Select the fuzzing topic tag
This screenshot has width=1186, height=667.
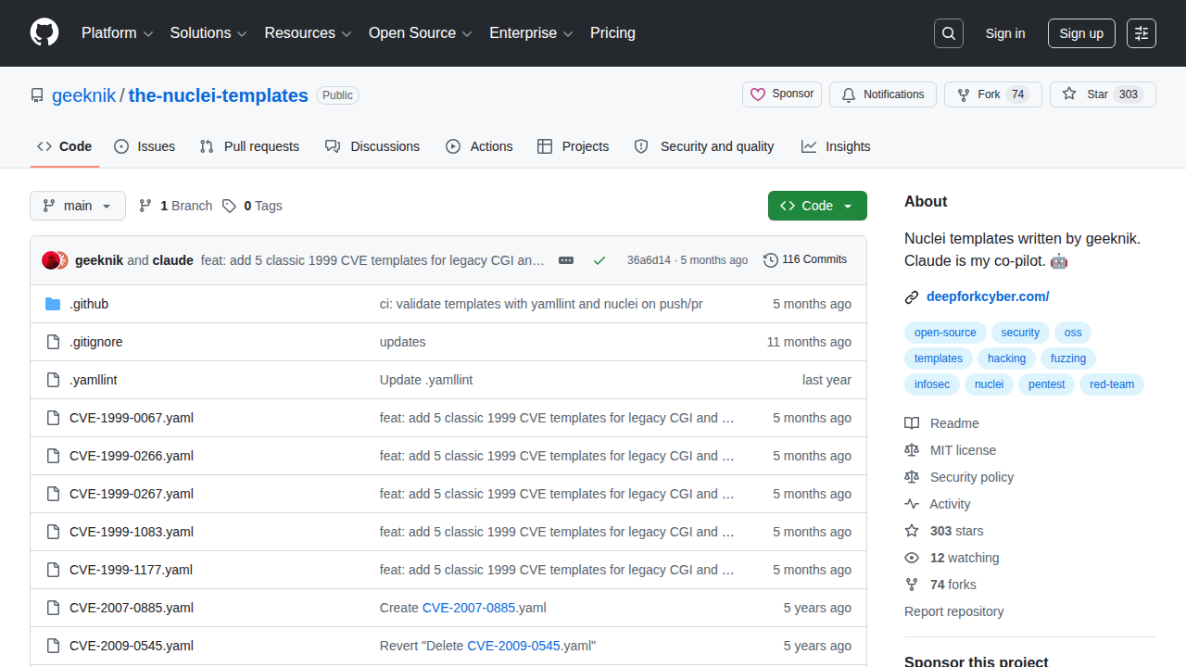point(1068,359)
